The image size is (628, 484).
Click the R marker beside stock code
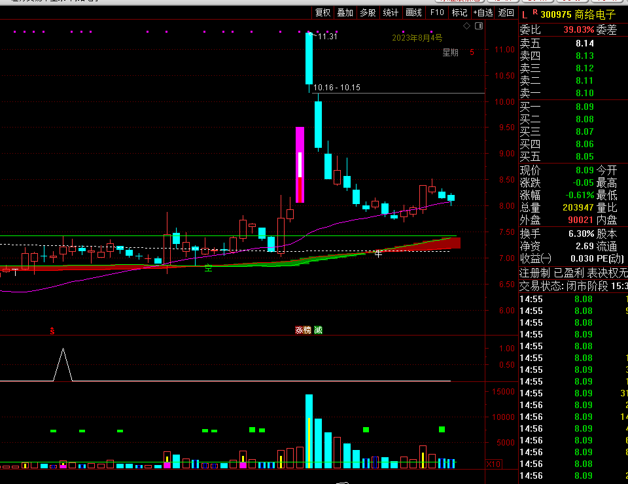tap(535, 12)
